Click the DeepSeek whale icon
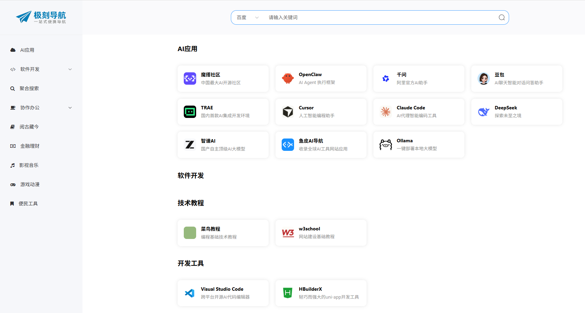 coord(484,112)
